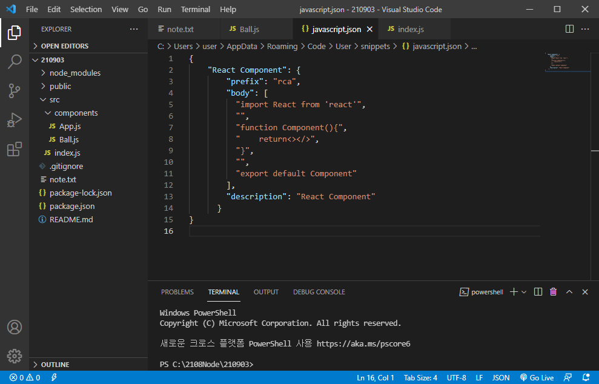The image size is (599, 384).
Task: Open the DEBUG CONSOLE panel tab
Action: (319, 292)
